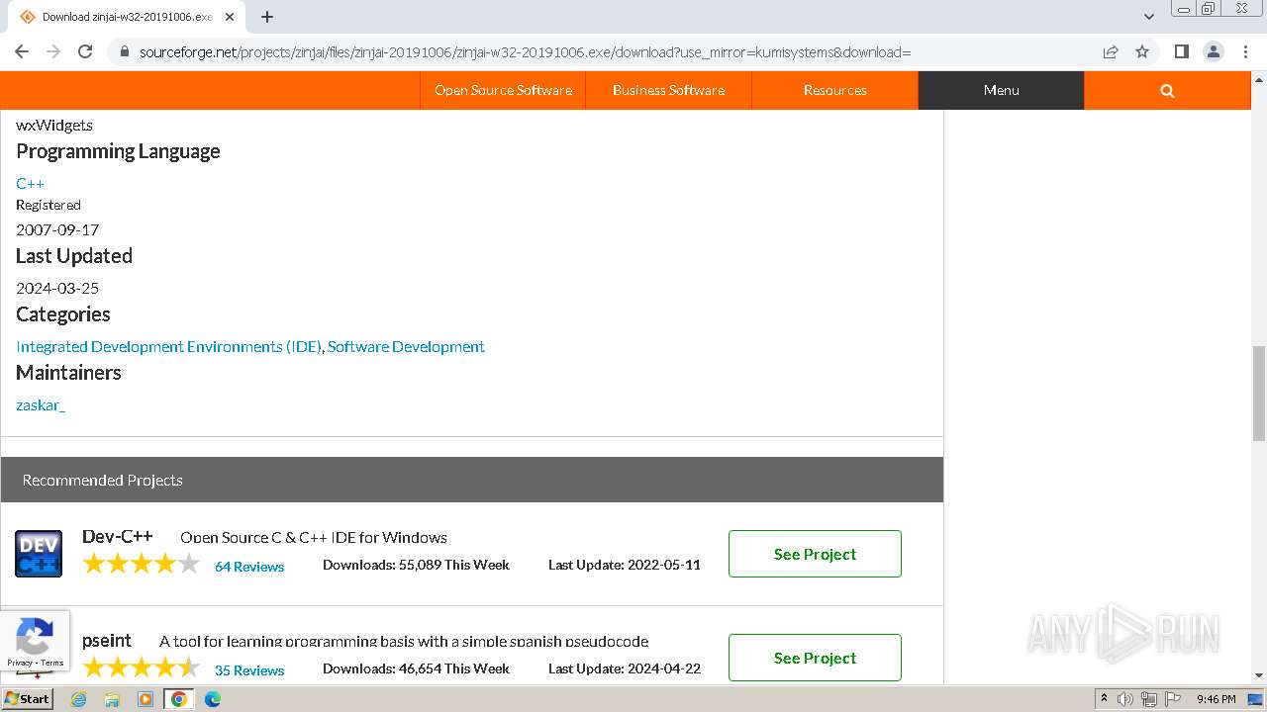1267x712 pixels.
Task: Expand the tab search dropdown chevron
Action: (x=1149, y=17)
